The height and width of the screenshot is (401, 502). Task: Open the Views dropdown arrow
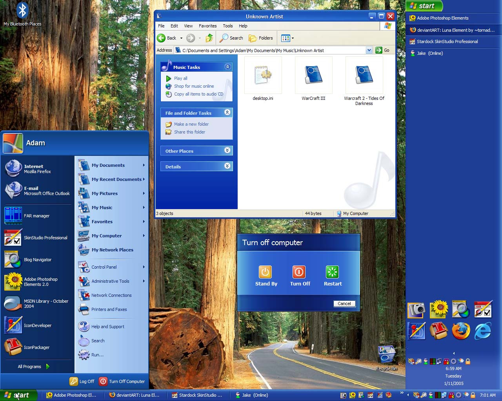(293, 38)
